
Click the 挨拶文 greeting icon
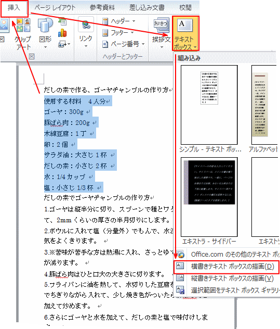coord(161,25)
